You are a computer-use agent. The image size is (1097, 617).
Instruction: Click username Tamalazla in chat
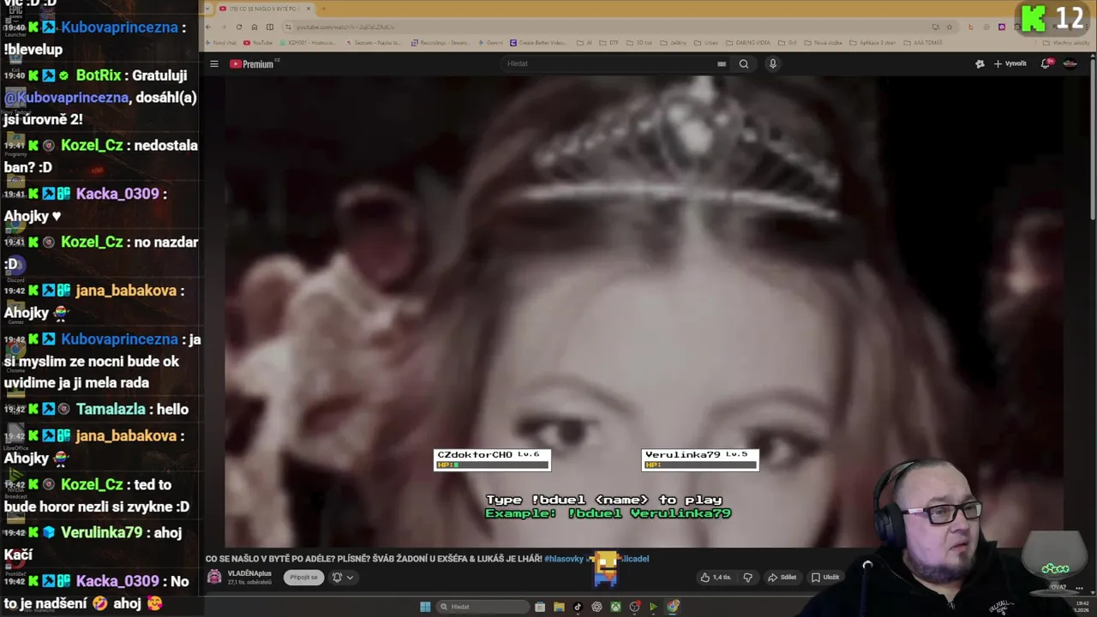coord(111,410)
